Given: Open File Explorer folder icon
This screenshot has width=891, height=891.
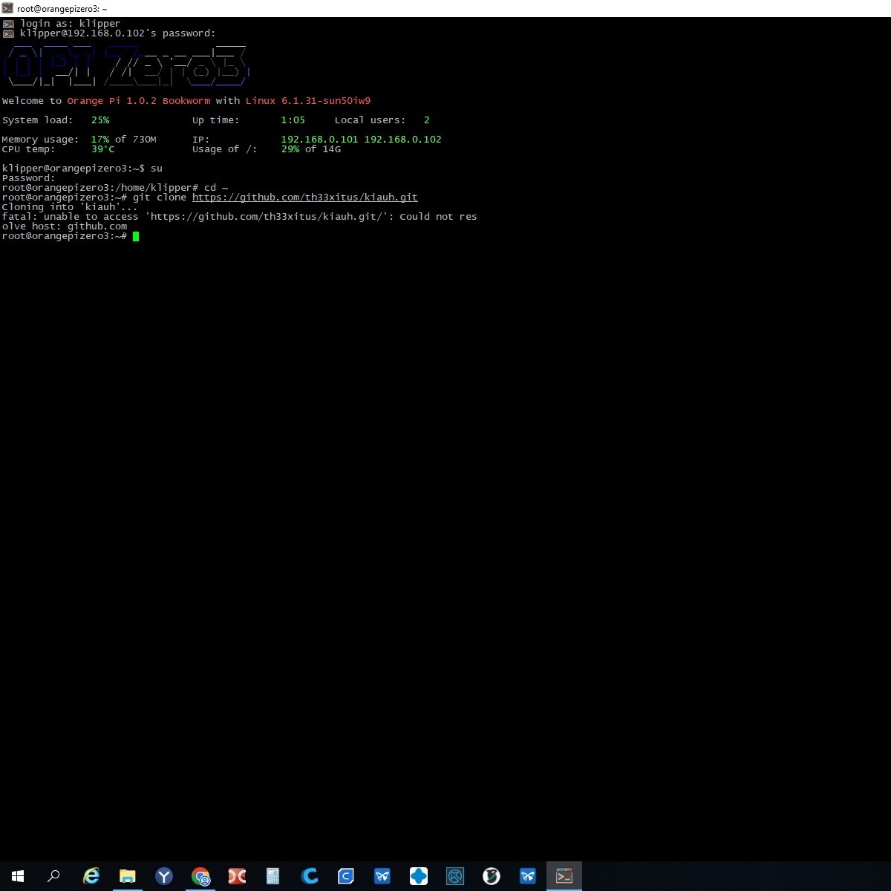Looking at the screenshot, I should coord(128,876).
